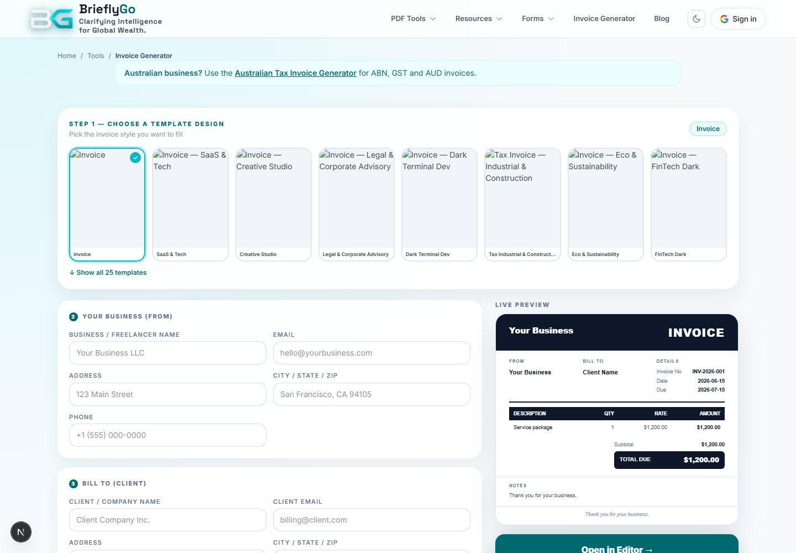796x553 pixels.
Task: Go to Home breadcrumb
Action: [67, 56]
